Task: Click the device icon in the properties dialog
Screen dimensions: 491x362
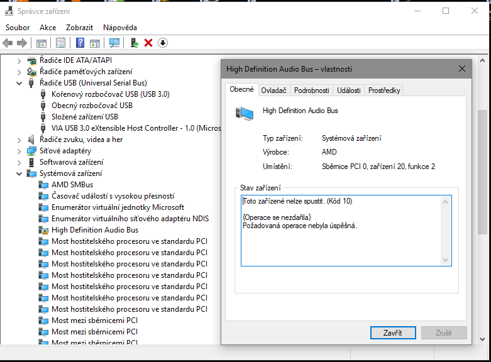Action: point(245,113)
